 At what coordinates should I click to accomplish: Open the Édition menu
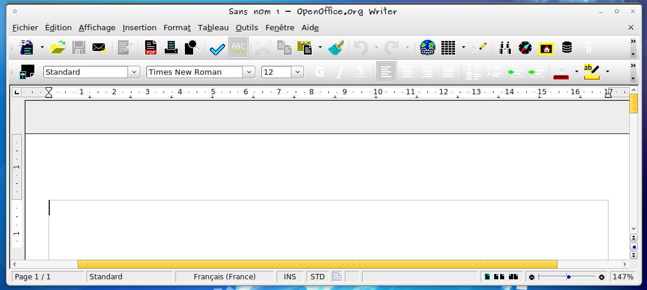click(58, 28)
